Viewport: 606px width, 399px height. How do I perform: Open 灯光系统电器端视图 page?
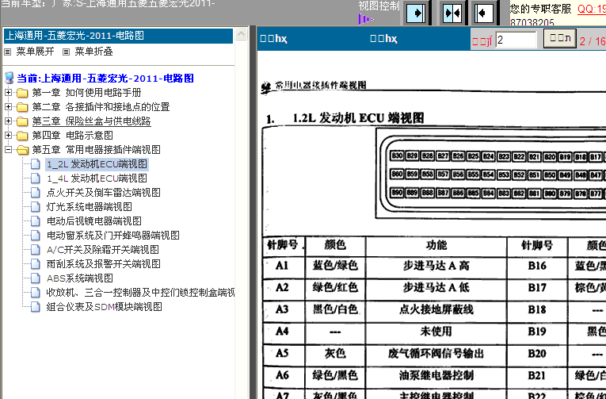pos(89,207)
